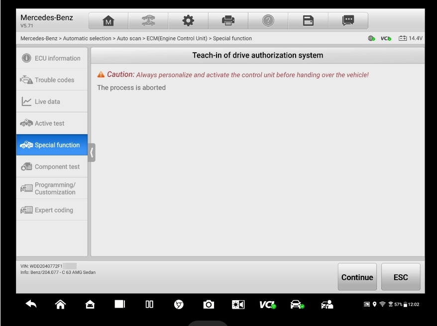Click the Caution warning text
Screen dimensions: 437x326
coord(233,75)
